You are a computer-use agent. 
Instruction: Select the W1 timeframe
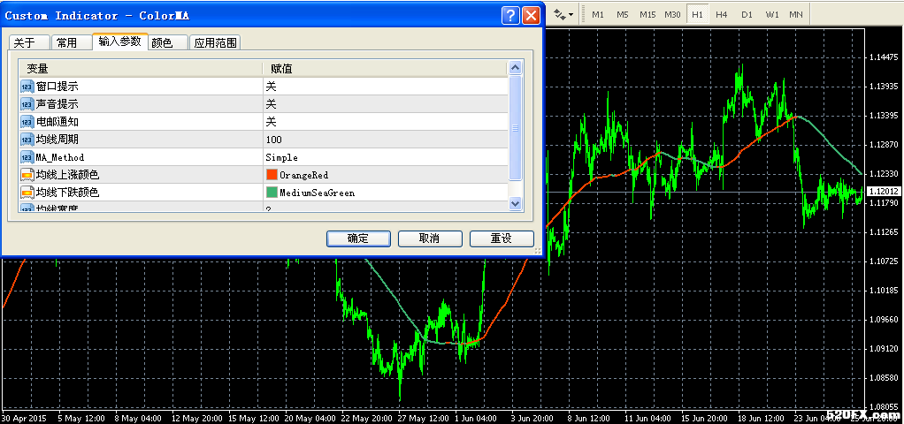[771, 14]
